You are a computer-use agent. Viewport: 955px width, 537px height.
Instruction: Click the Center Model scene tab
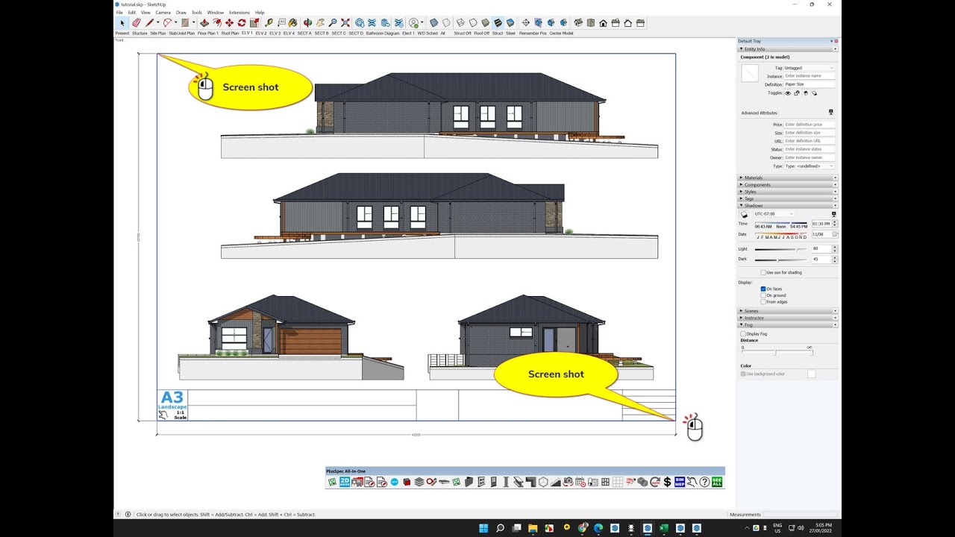561,33
